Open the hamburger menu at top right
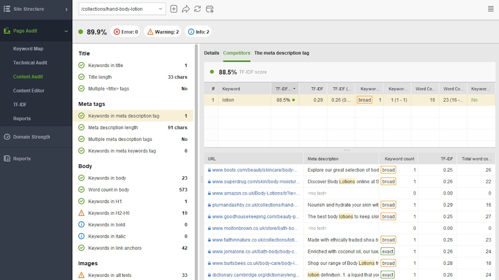499x280 pixels. [491, 9]
